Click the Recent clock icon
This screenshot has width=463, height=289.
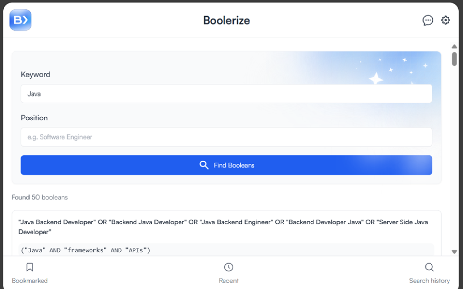(x=229, y=267)
